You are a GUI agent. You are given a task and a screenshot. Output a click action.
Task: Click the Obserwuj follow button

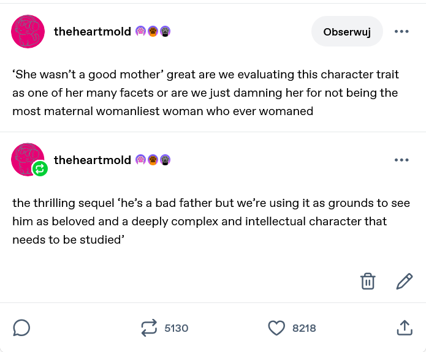pos(347,31)
